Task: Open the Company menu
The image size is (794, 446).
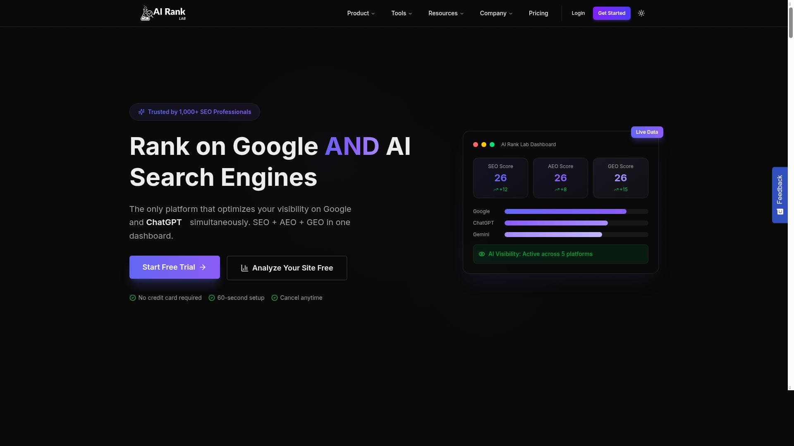Action: pos(496,13)
